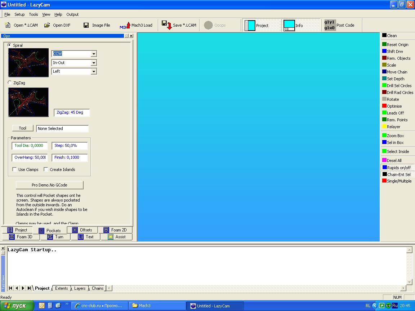Click the Open DXF toolbar icon
415x311 pixels.
click(x=47, y=25)
